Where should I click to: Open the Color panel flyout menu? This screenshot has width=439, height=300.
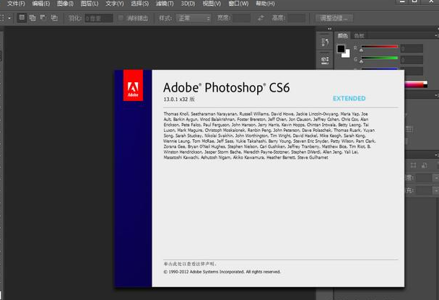[x=436, y=35]
